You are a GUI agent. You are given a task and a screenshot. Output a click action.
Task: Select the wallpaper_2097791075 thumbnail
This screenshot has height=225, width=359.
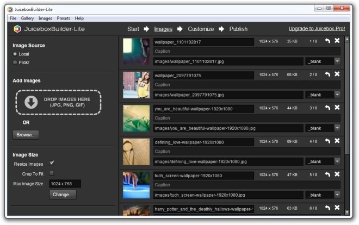pos(136,85)
